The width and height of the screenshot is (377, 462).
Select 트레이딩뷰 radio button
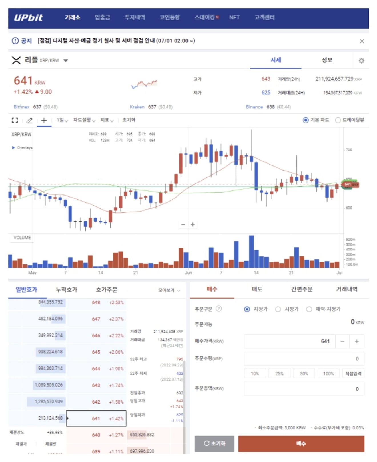338,120
